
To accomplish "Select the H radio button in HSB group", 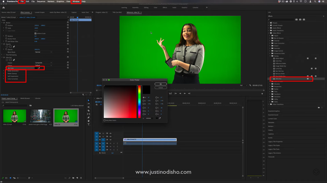I will (x=144, y=97).
